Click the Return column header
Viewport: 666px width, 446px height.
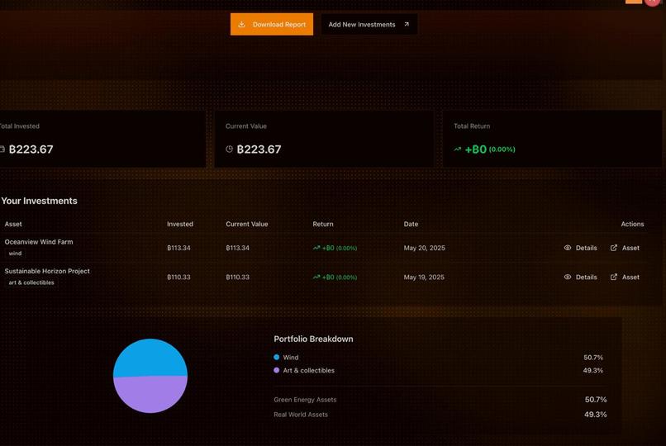coord(323,224)
